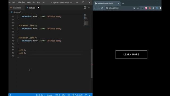Go forward in the browser
170x96 pixels.
99,8
